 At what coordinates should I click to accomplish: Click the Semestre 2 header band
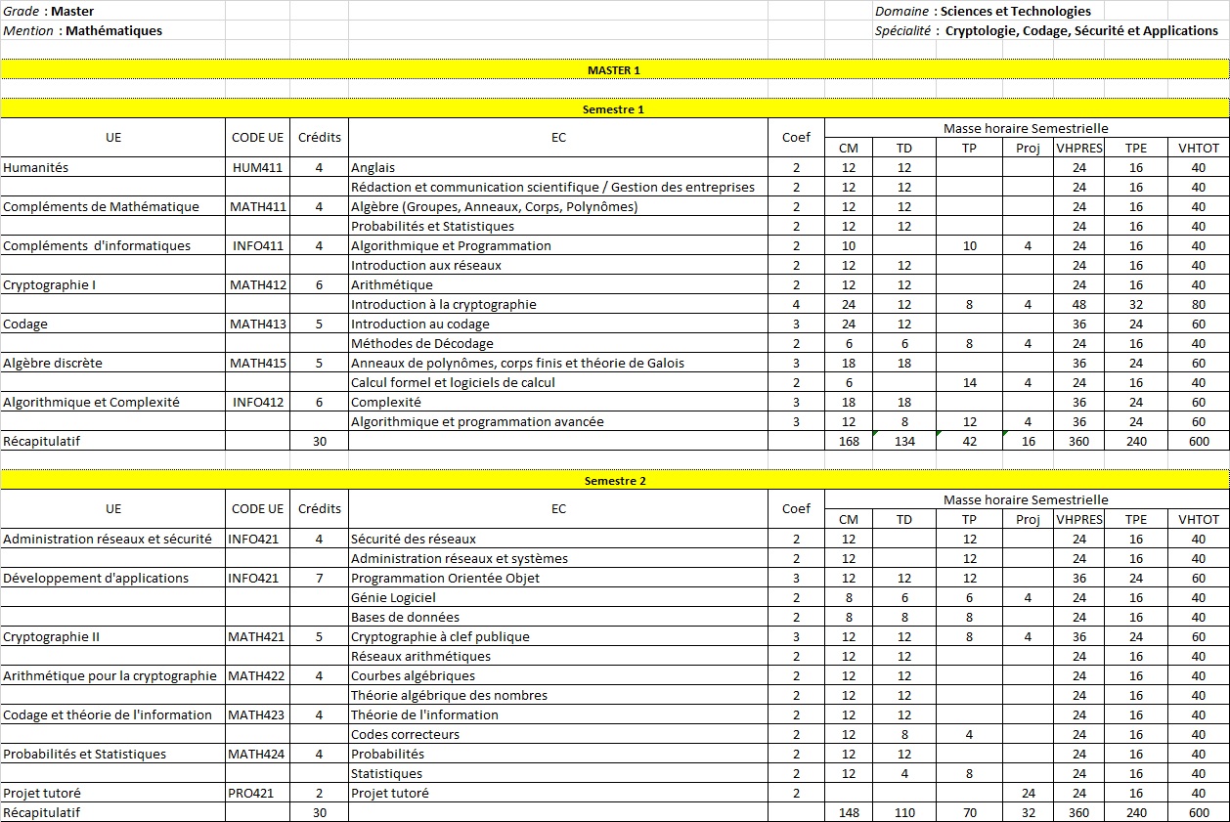pyautogui.click(x=614, y=480)
